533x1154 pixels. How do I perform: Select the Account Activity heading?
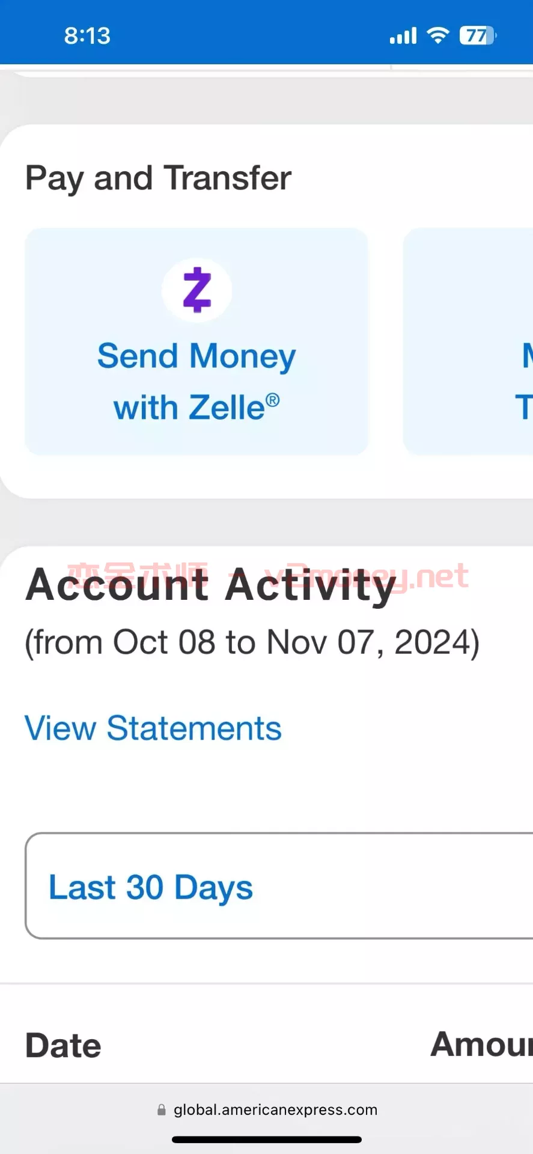(x=211, y=585)
